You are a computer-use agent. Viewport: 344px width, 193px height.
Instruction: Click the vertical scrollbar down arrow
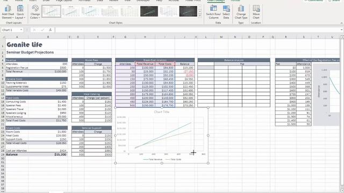click(x=342, y=191)
